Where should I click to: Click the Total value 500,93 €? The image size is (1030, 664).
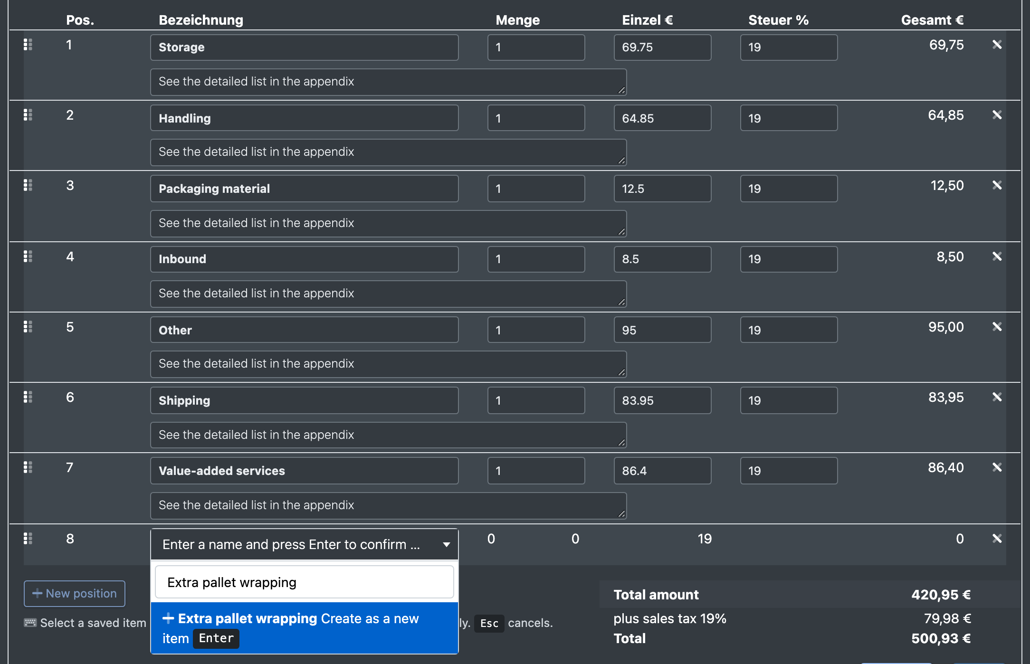[941, 638]
